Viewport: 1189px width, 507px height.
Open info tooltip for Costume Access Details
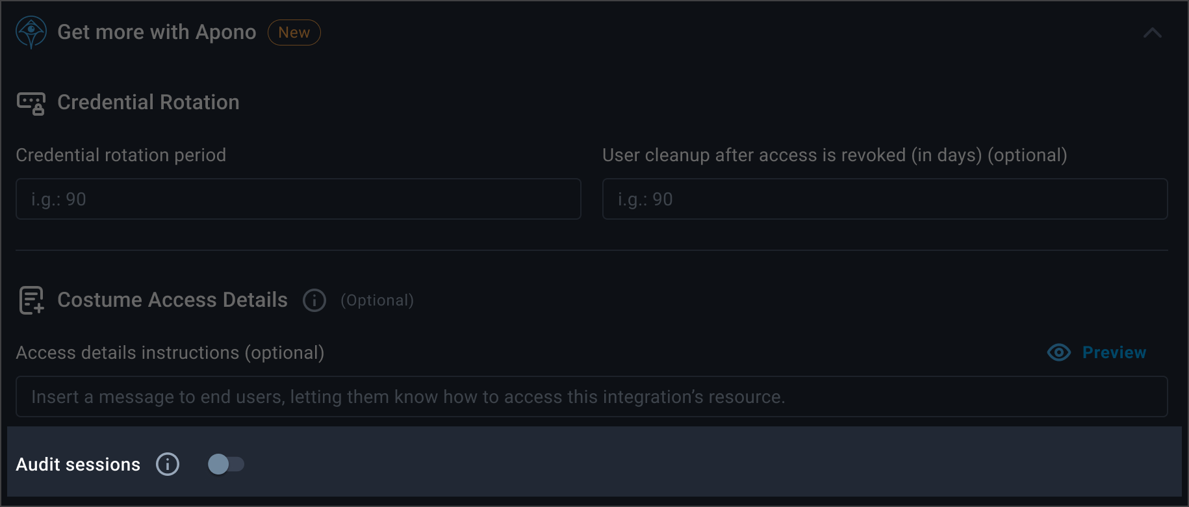tap(314, 300)
